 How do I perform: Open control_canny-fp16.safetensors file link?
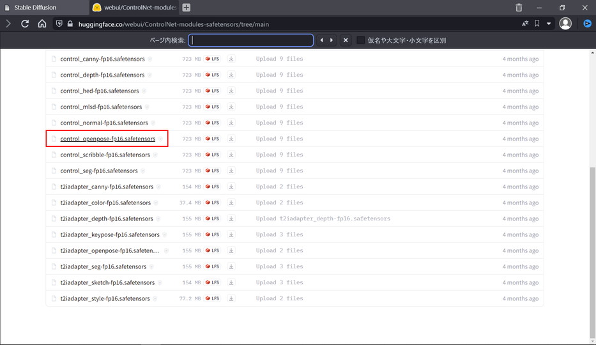click(x=103, y=59)
